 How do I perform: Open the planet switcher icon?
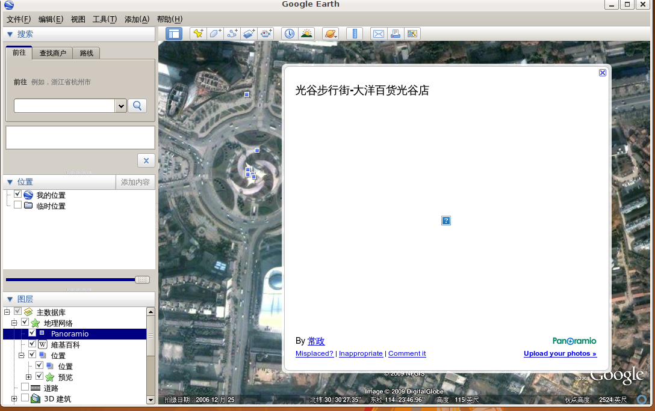pyautogui.click(x=331, y=34)
